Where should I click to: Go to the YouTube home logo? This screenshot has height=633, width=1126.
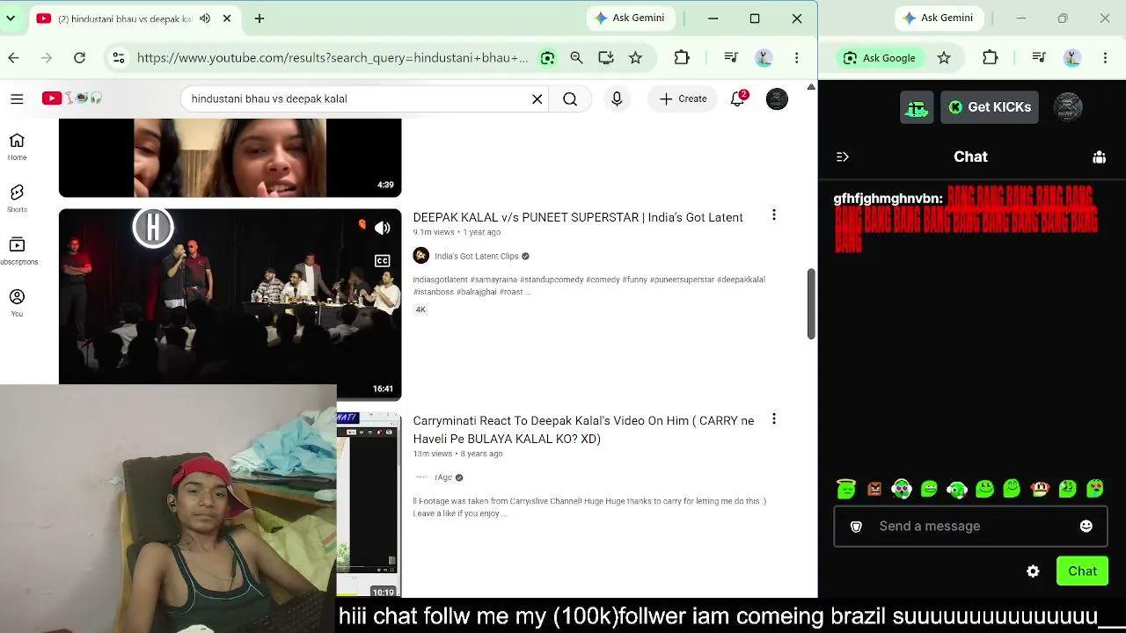[72, 98]
